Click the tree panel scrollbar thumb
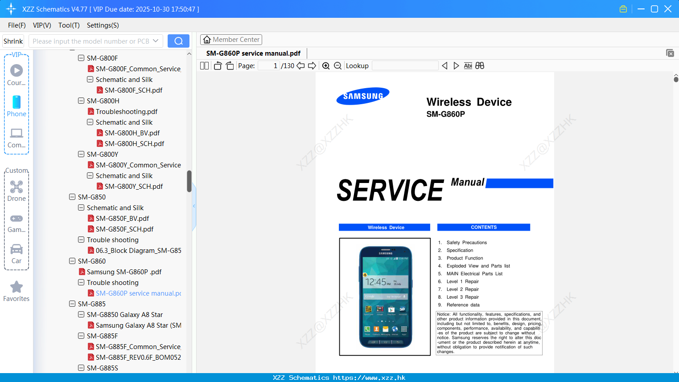The image size is (679, 382). (189, 181)
